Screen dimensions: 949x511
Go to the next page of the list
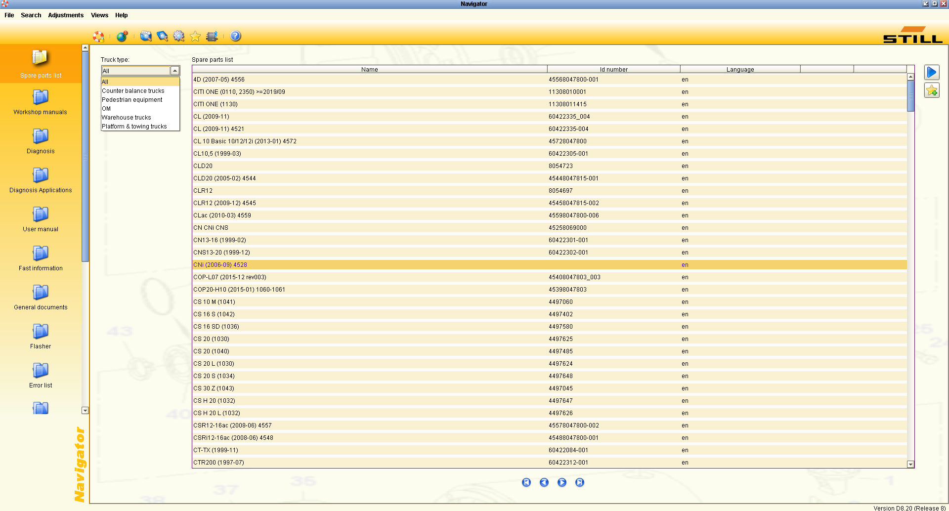[562, 482]
